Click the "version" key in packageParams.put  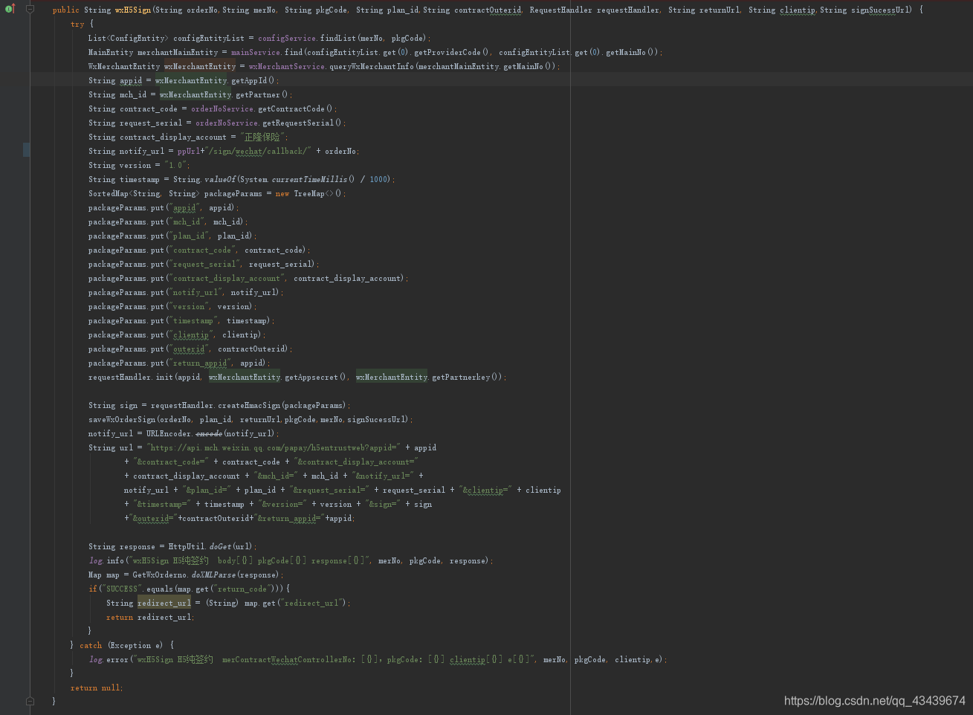coord(189,306)
